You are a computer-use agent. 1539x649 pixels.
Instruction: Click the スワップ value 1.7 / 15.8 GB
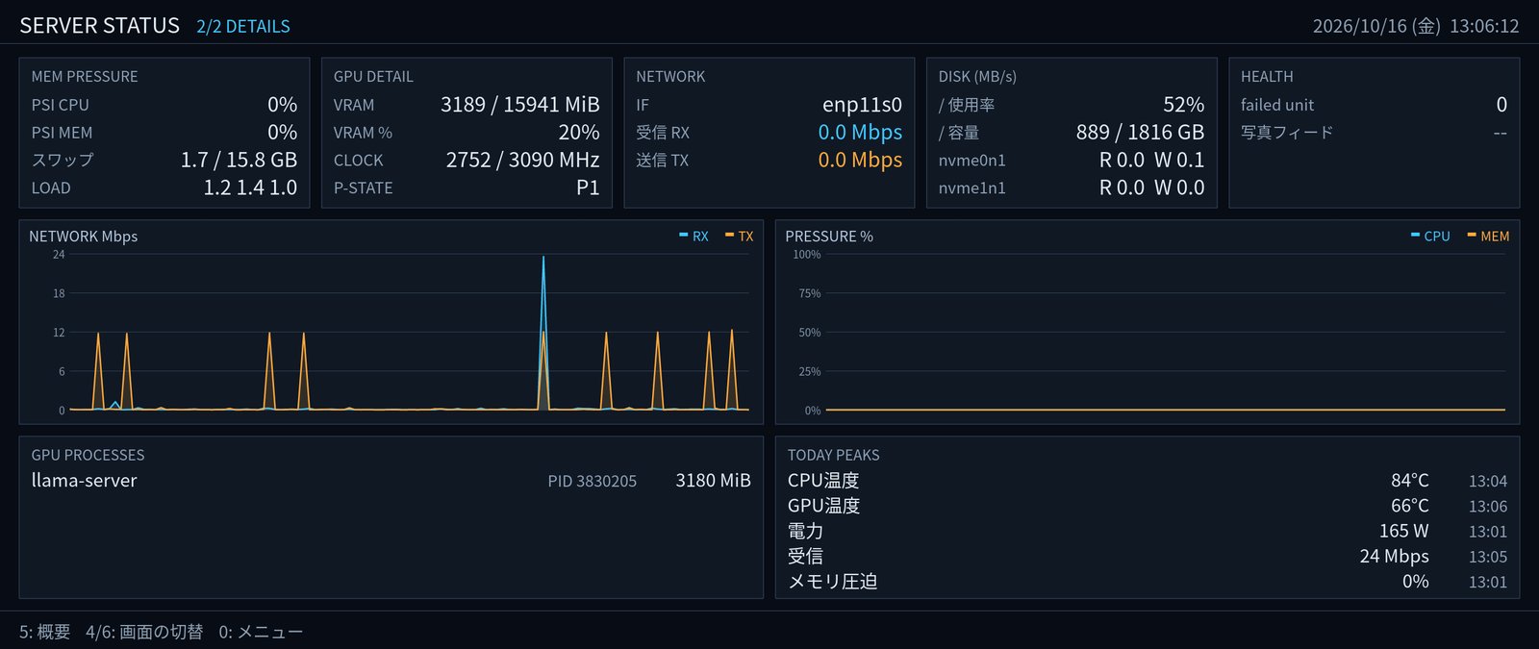(239, 161)
